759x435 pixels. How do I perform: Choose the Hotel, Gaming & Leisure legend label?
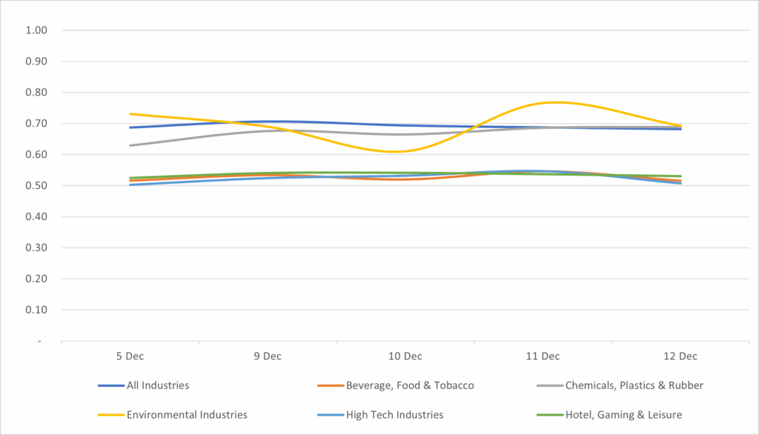[x=623, y=415]
